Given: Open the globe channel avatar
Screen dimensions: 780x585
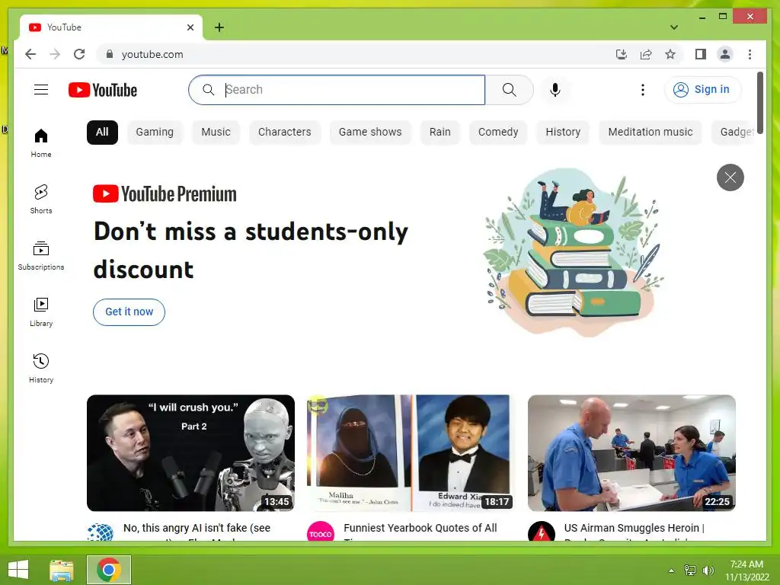Looking at the screenshot, I should coord(100,532).
